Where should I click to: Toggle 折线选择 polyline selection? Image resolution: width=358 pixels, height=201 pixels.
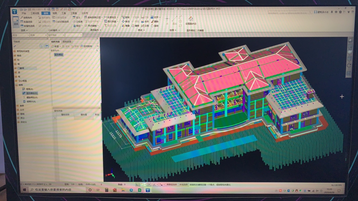point(184,185)
